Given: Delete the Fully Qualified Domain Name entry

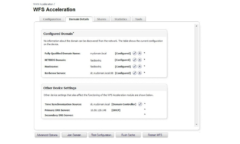Looking at the screenshot, I should point(140,53).
